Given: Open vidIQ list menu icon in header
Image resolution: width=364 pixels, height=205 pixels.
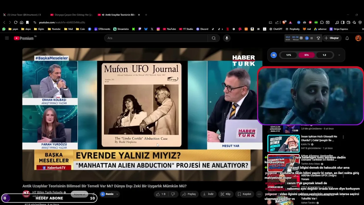Looking at the screenshot, I should click(x=312, y=38).
